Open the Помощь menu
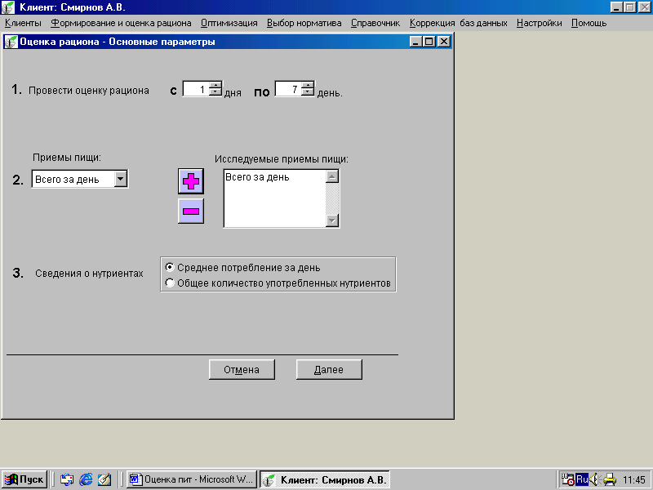Screen dimensions: 653x490 (x=589, y=24)
